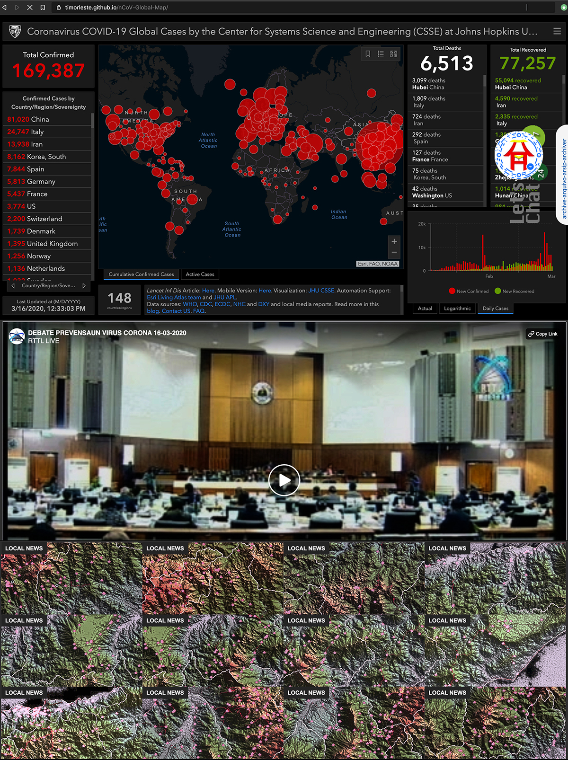Image resolution: width=568 pixels, height=760 pixels.
Task: Select China in confirmed cases list
Action: click(47, 120)
